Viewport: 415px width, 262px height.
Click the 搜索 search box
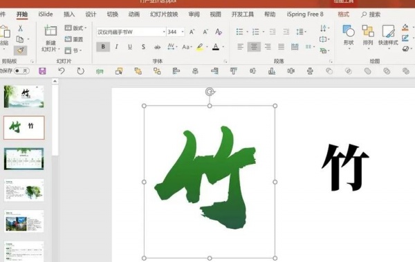(x=371, y=15)
